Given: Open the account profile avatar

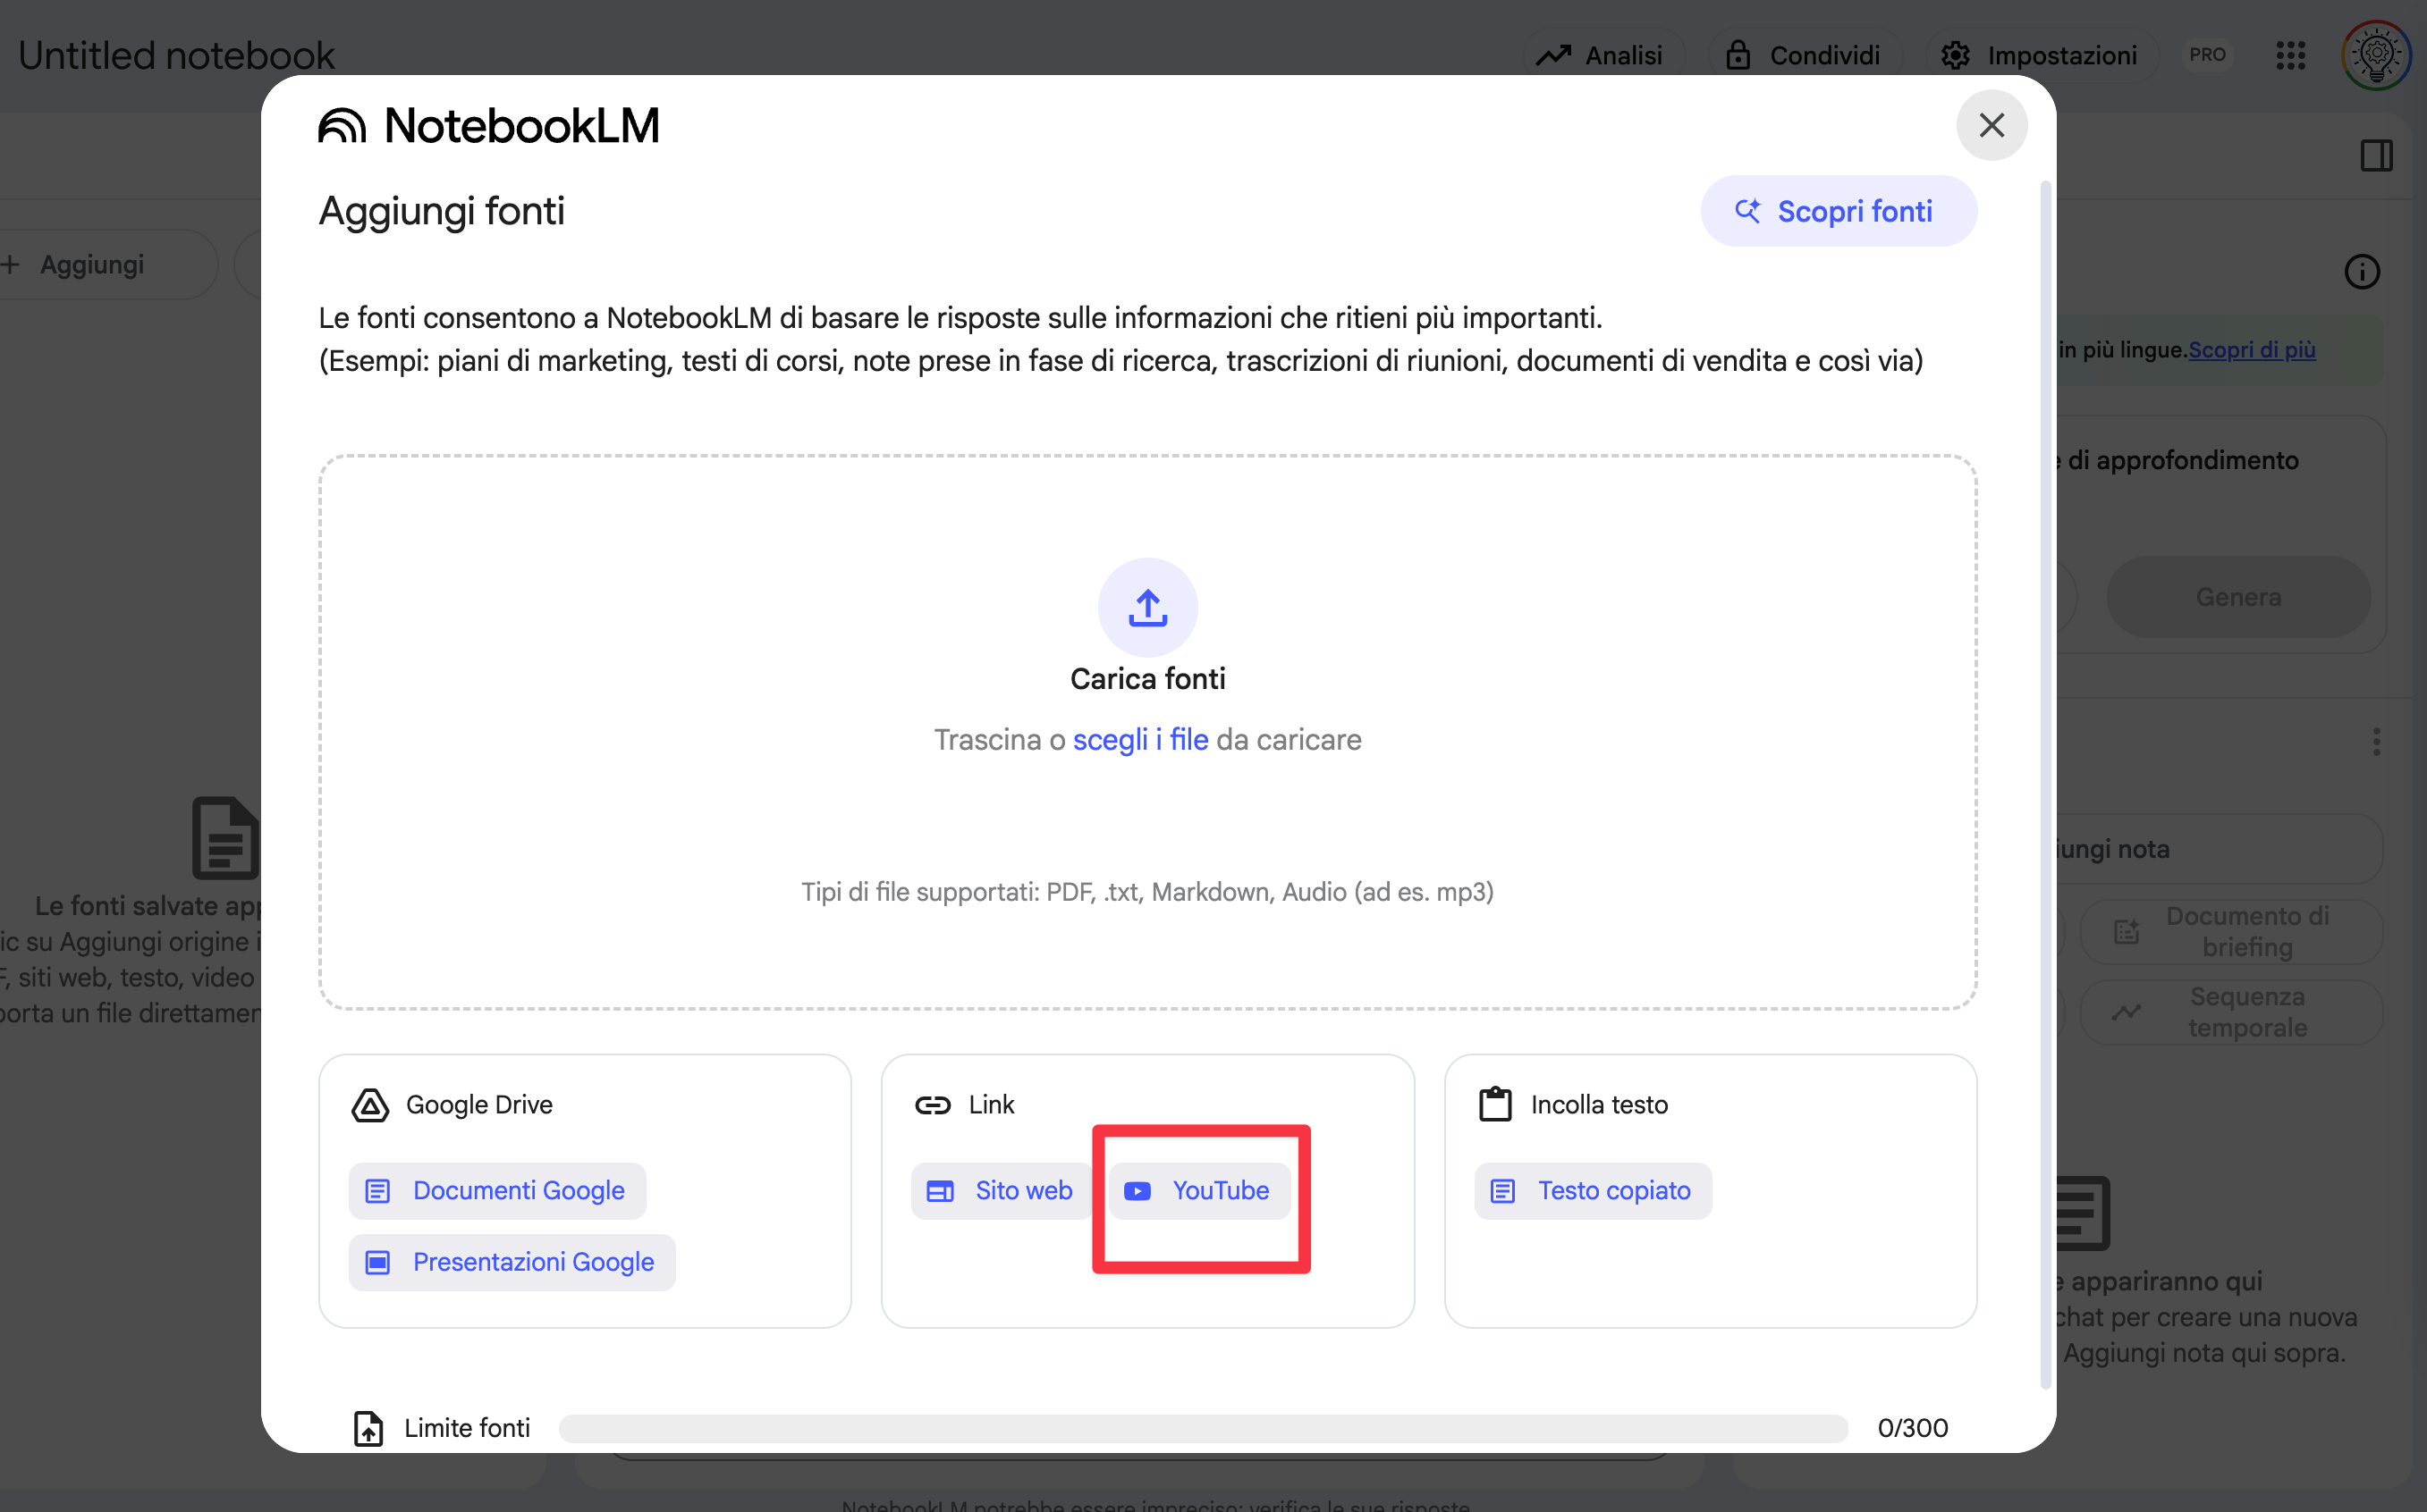Looking at the screenshot, I should click(2376, 55).
